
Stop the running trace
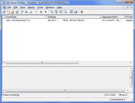[46, 12]
